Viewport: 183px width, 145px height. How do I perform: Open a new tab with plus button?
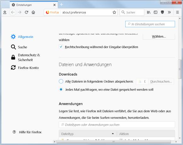62,4
